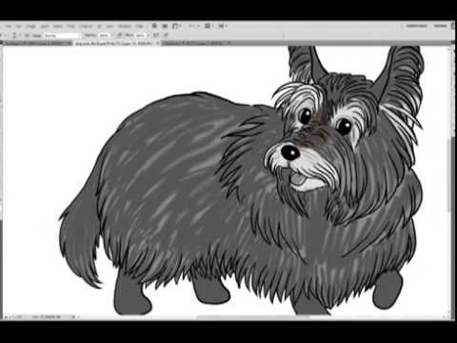The height and width of the screenshot is (343, 457).
Task: Open the Help menu
Action: pos(139,26)
